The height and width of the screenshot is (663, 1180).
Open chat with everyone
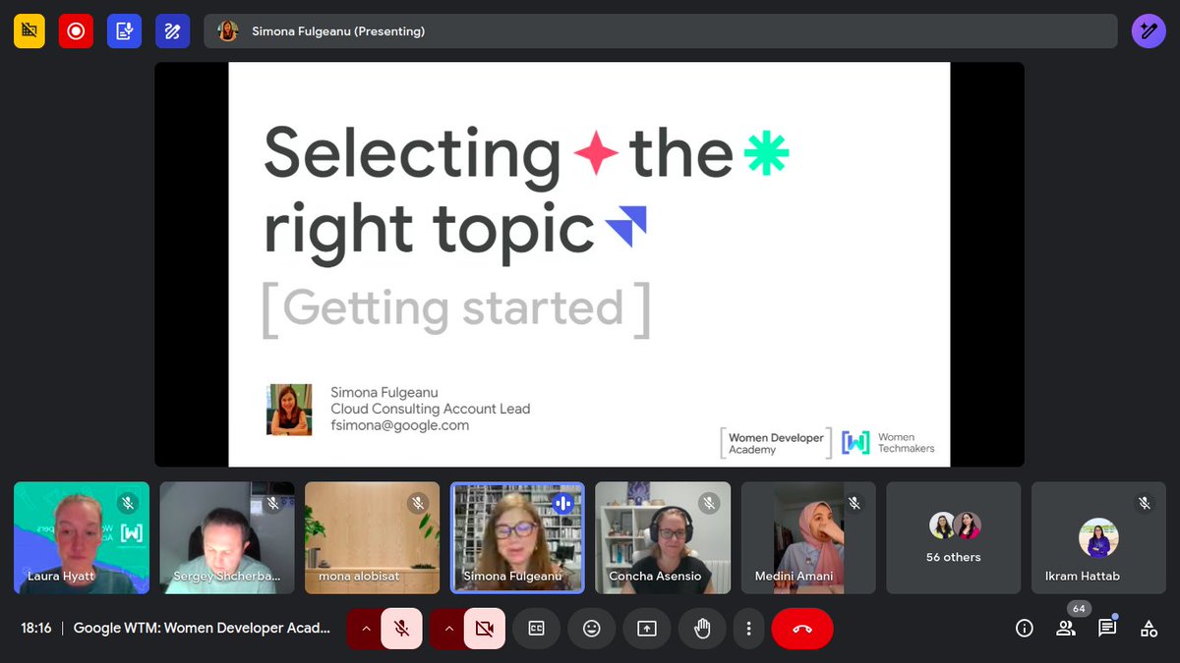pyautogui.click(x=1106, y=628)
